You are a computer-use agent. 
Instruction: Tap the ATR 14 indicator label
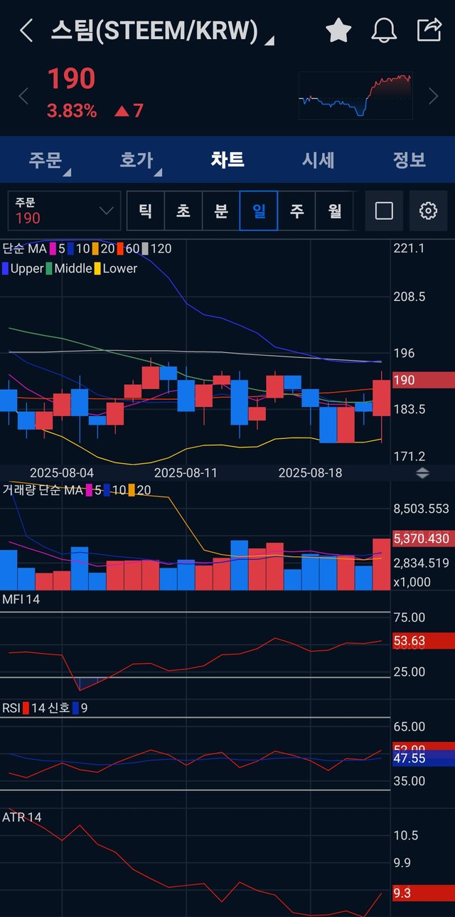tap(21, 817)
